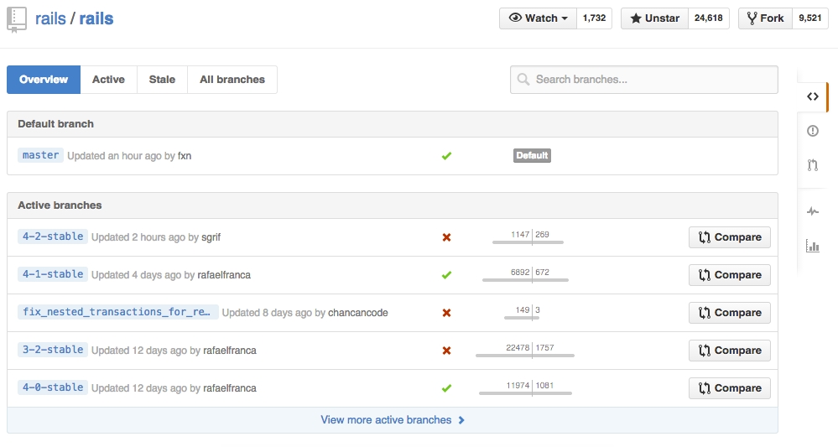Viewport: 838px width, 447px height.
Task: Switch to the Active tab
Action: pyautogui.click(x=108, y=80)
